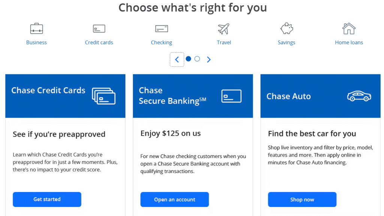
Task: Select the first filled carousel page dot
Action: coord(189,59)
